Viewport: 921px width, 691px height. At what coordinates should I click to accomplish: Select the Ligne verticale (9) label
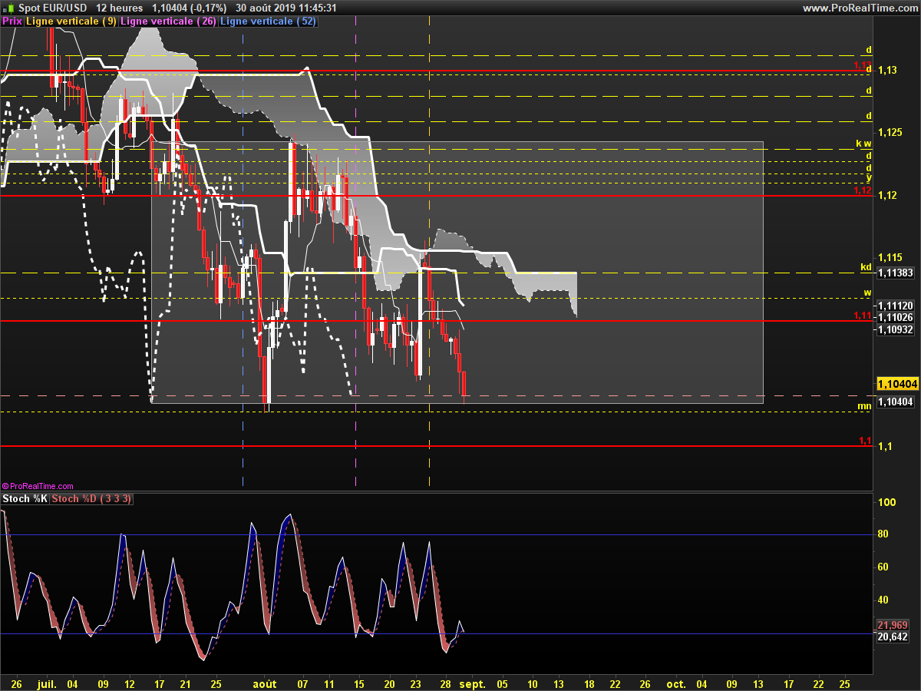[71, 21]
